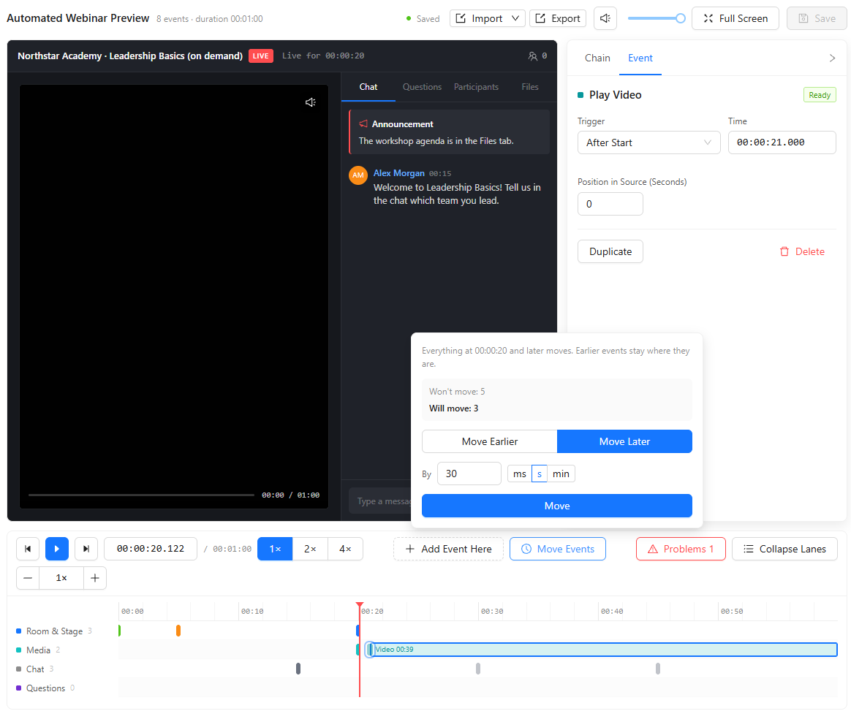Open the Problems 1 list

pos(681,549)
